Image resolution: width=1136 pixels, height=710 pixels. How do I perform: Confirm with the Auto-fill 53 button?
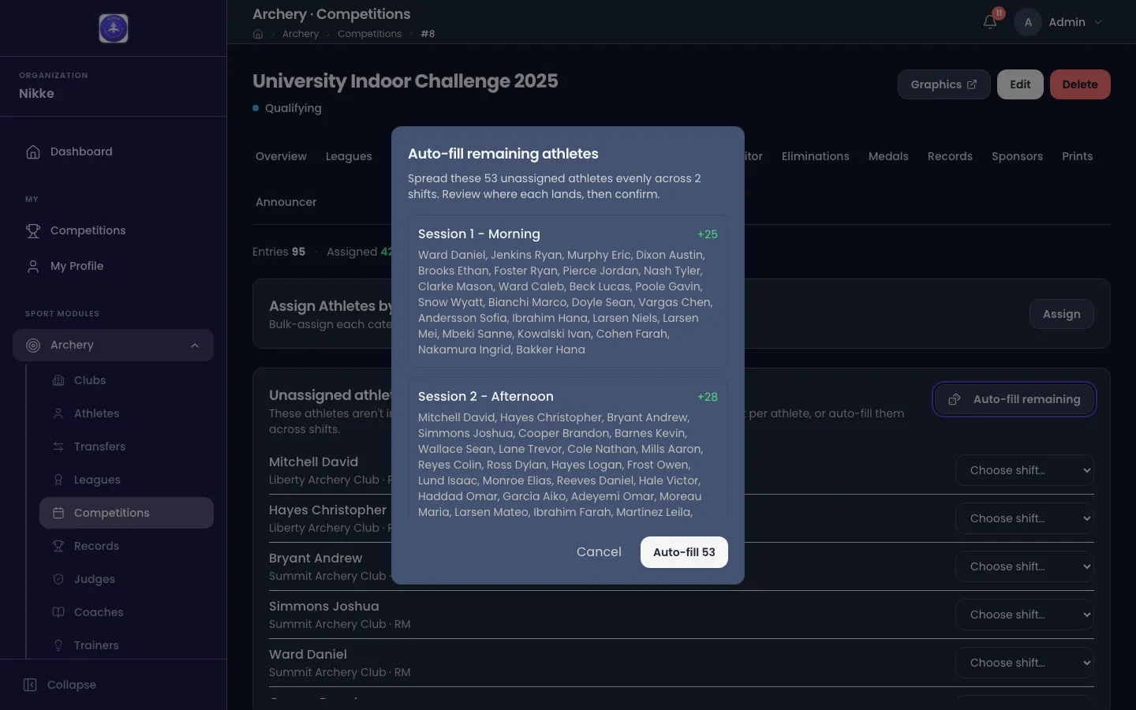[684, 552]
